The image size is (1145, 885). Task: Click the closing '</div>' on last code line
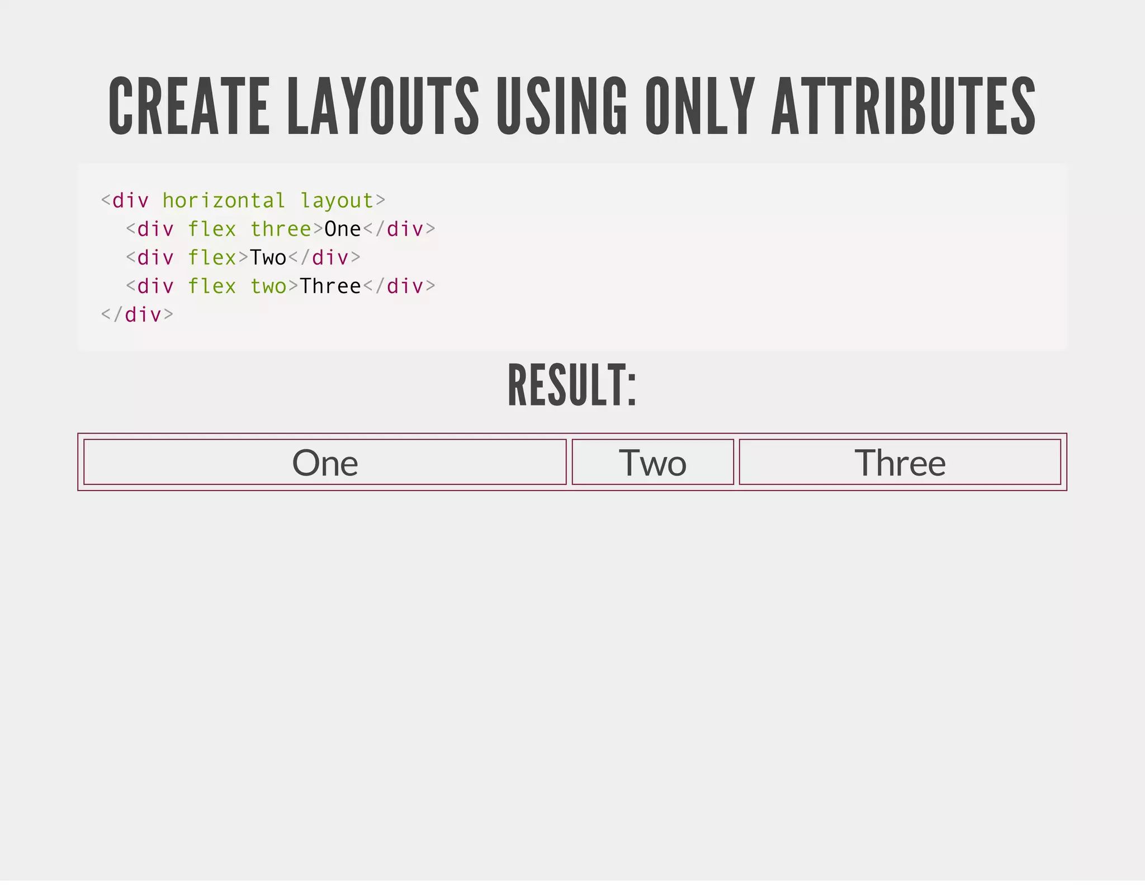point(137,314)
